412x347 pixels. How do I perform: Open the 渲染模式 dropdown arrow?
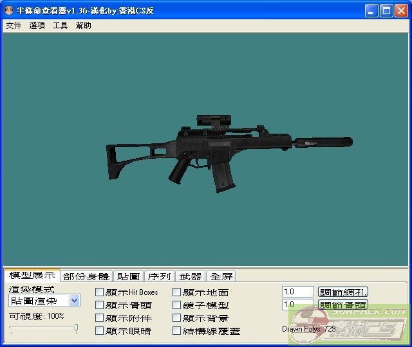point(74,301)
